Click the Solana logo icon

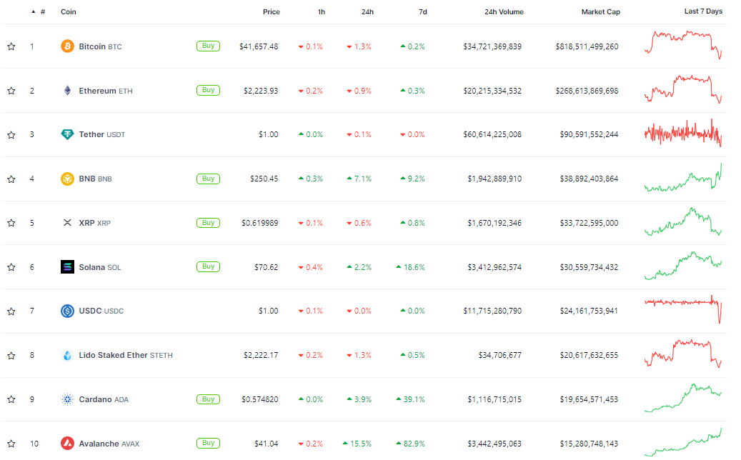click(x=67, y=267)
